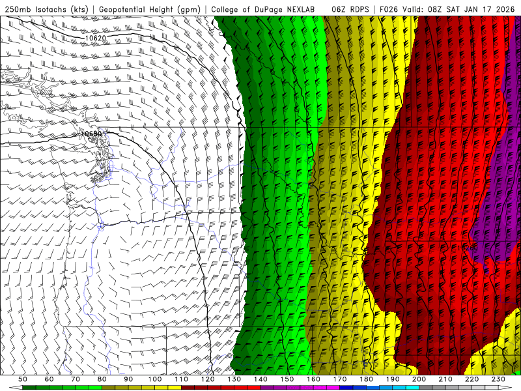
Task: Click the 120 tick label on colorbar
Action: point(208,379)
